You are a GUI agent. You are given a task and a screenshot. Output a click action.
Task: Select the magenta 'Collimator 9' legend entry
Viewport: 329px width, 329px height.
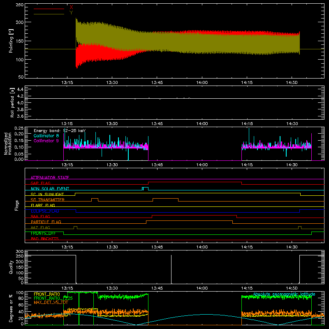point(46,141)
